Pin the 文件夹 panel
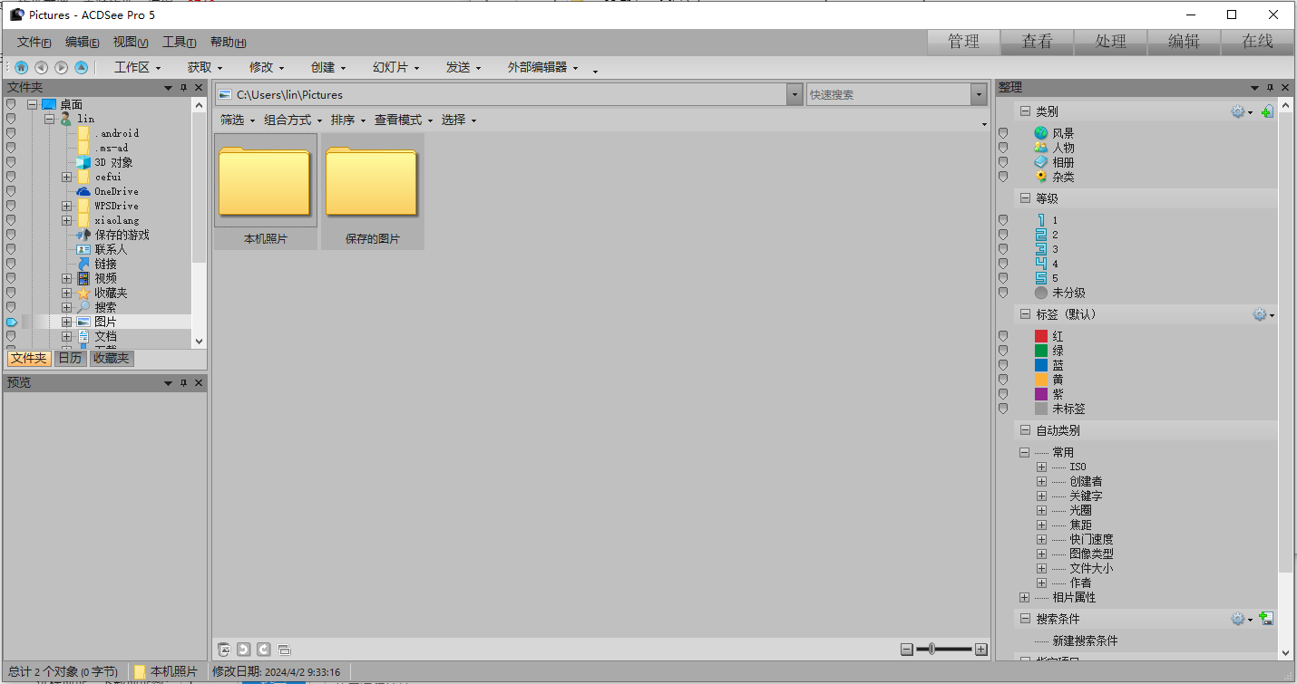Viewport: 1297px width, 684px height. coord(183,88)
